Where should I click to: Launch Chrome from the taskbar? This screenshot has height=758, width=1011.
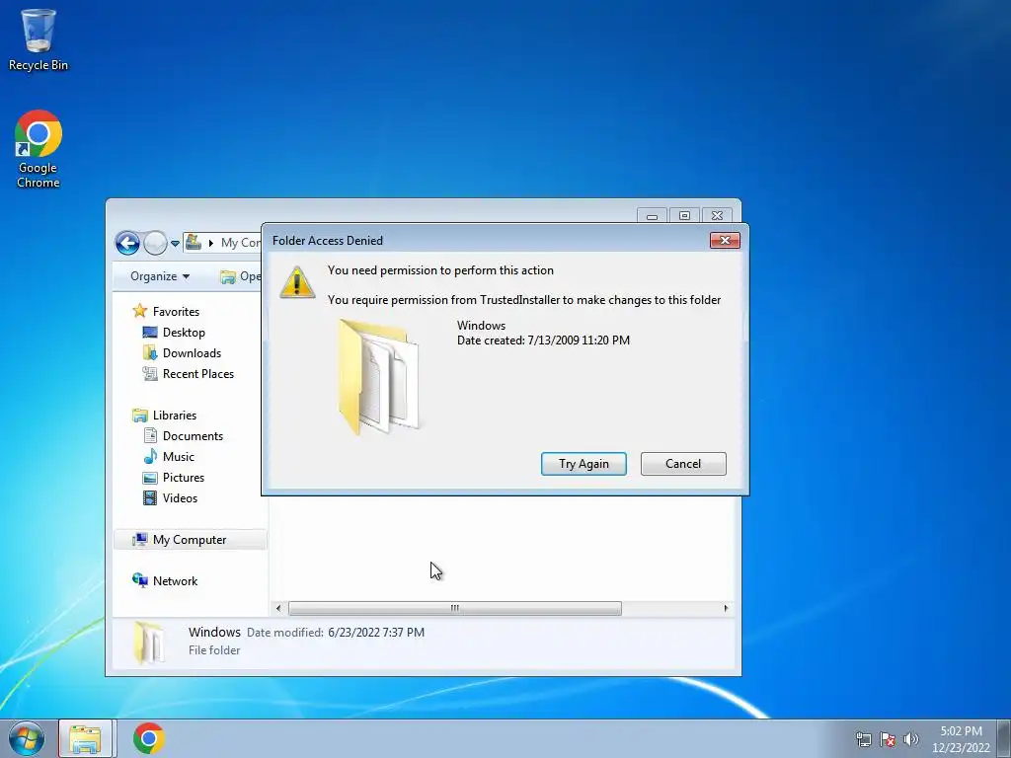pyautogui.click(x=149, y=738)
